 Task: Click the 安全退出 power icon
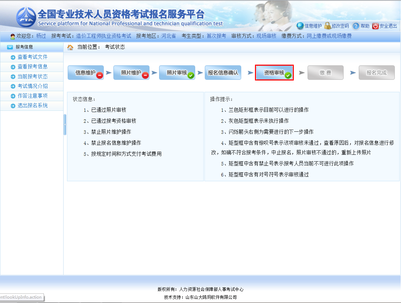pos(375,26)
